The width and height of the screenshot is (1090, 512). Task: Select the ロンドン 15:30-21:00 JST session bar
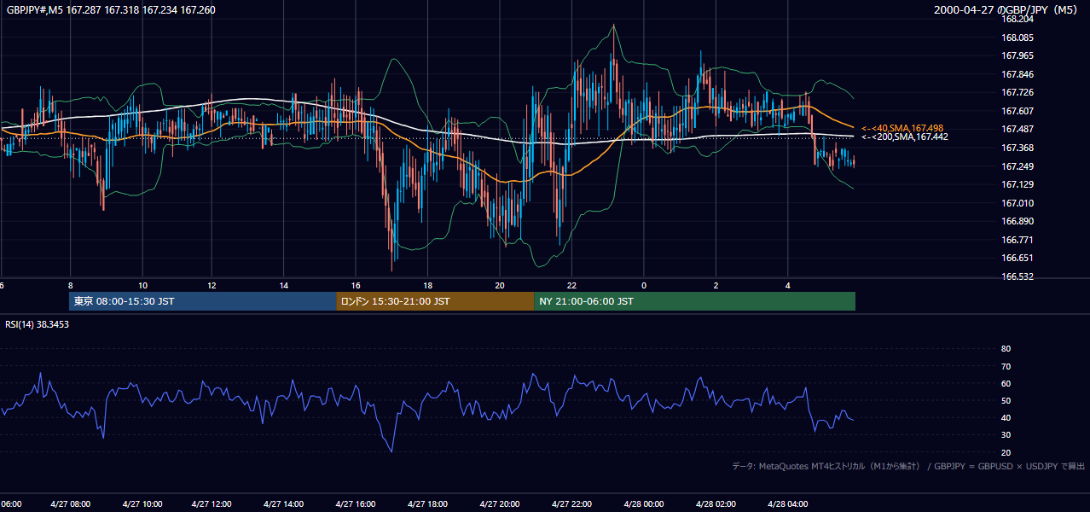point(435,301)
